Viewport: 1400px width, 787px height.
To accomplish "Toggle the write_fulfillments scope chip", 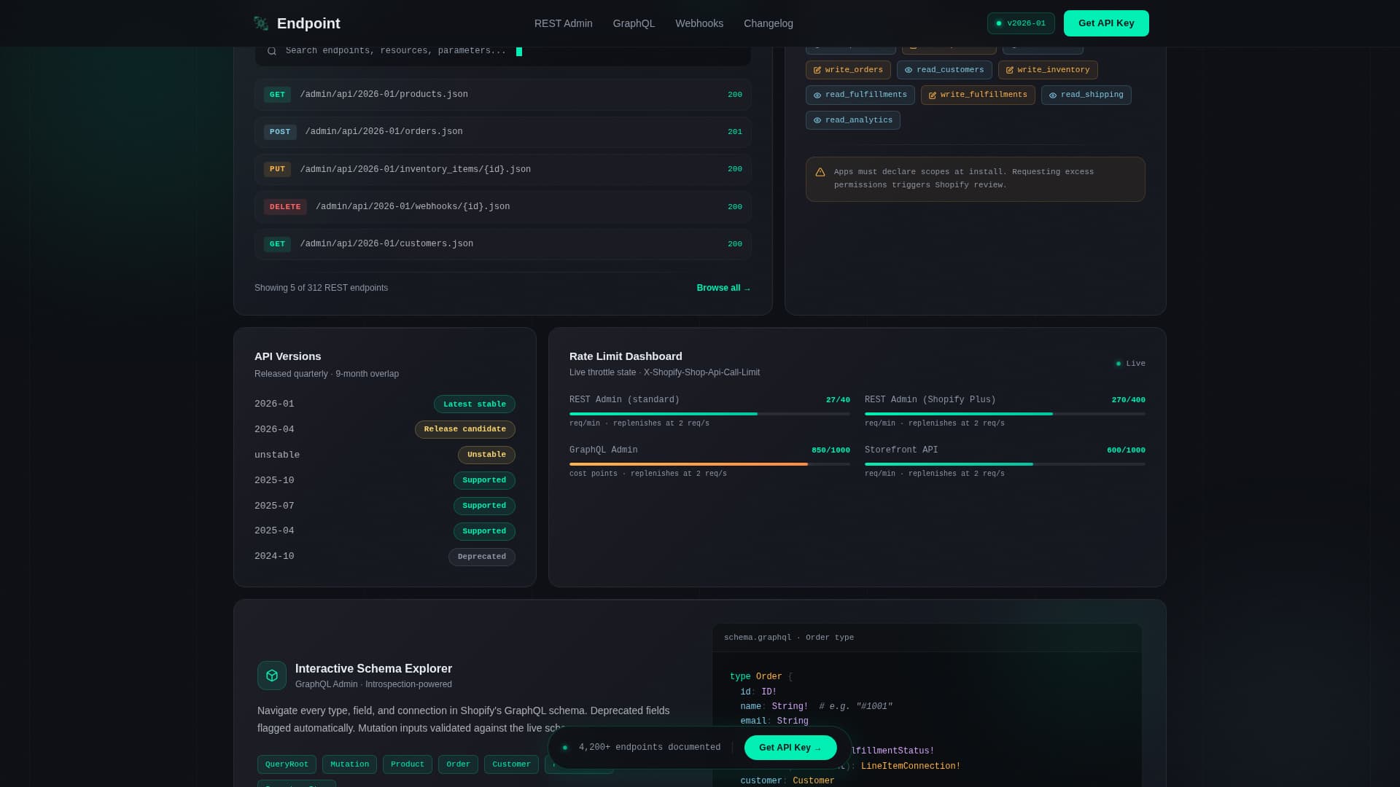I will click(x=977, y=95).
